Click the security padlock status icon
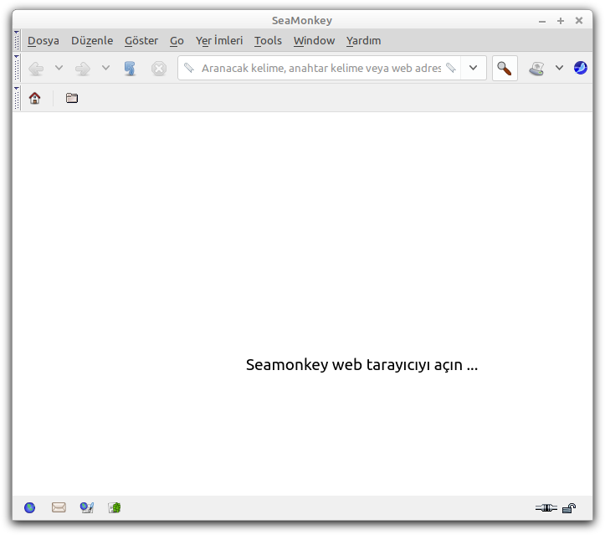The width and height of the screenshot is (605, 535). tap(569, 507)
